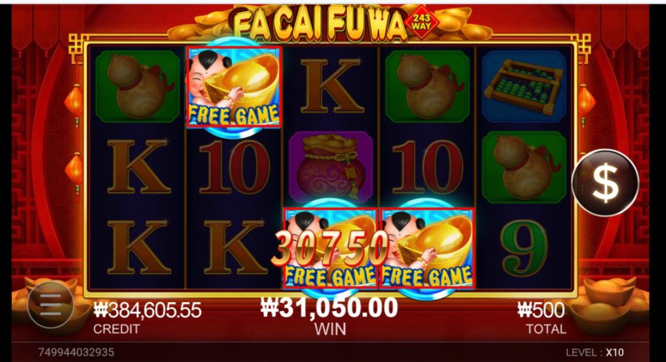Select the abacus symbol on reel five
666x362 pixels.
tap(524, 86)
